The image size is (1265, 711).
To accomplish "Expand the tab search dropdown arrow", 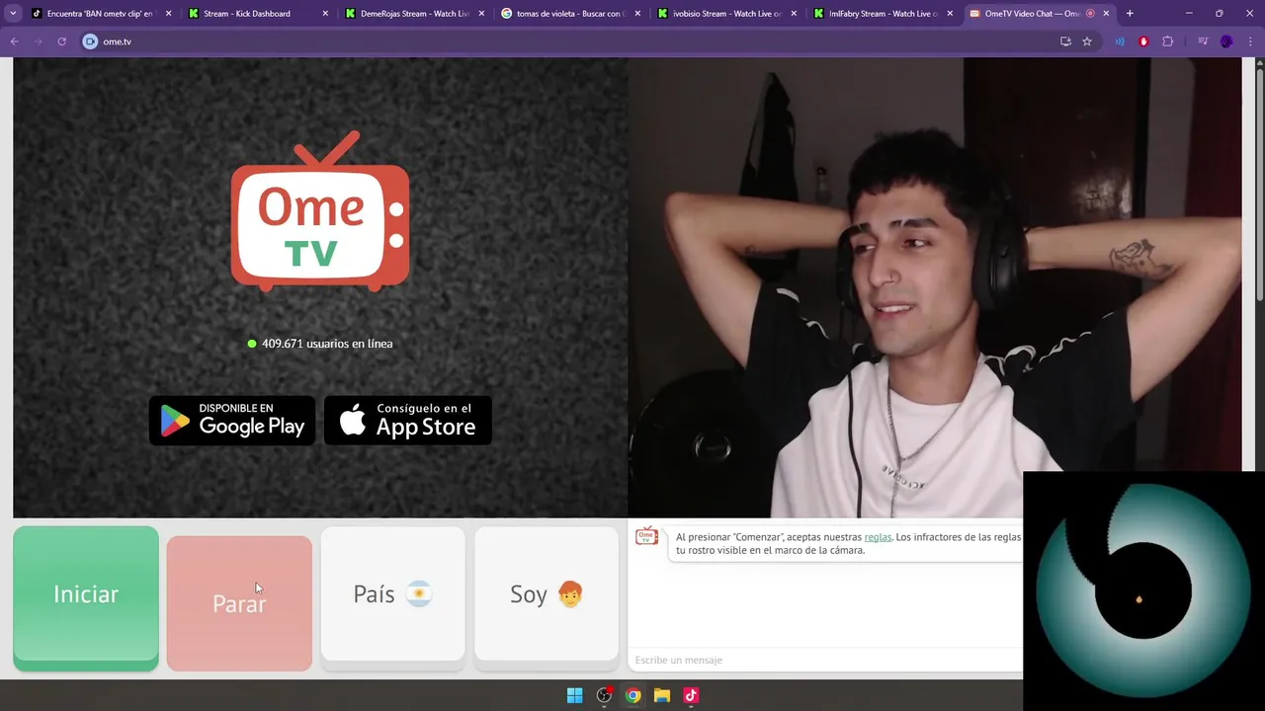I will pyautogui.click(x=13, y=14).
